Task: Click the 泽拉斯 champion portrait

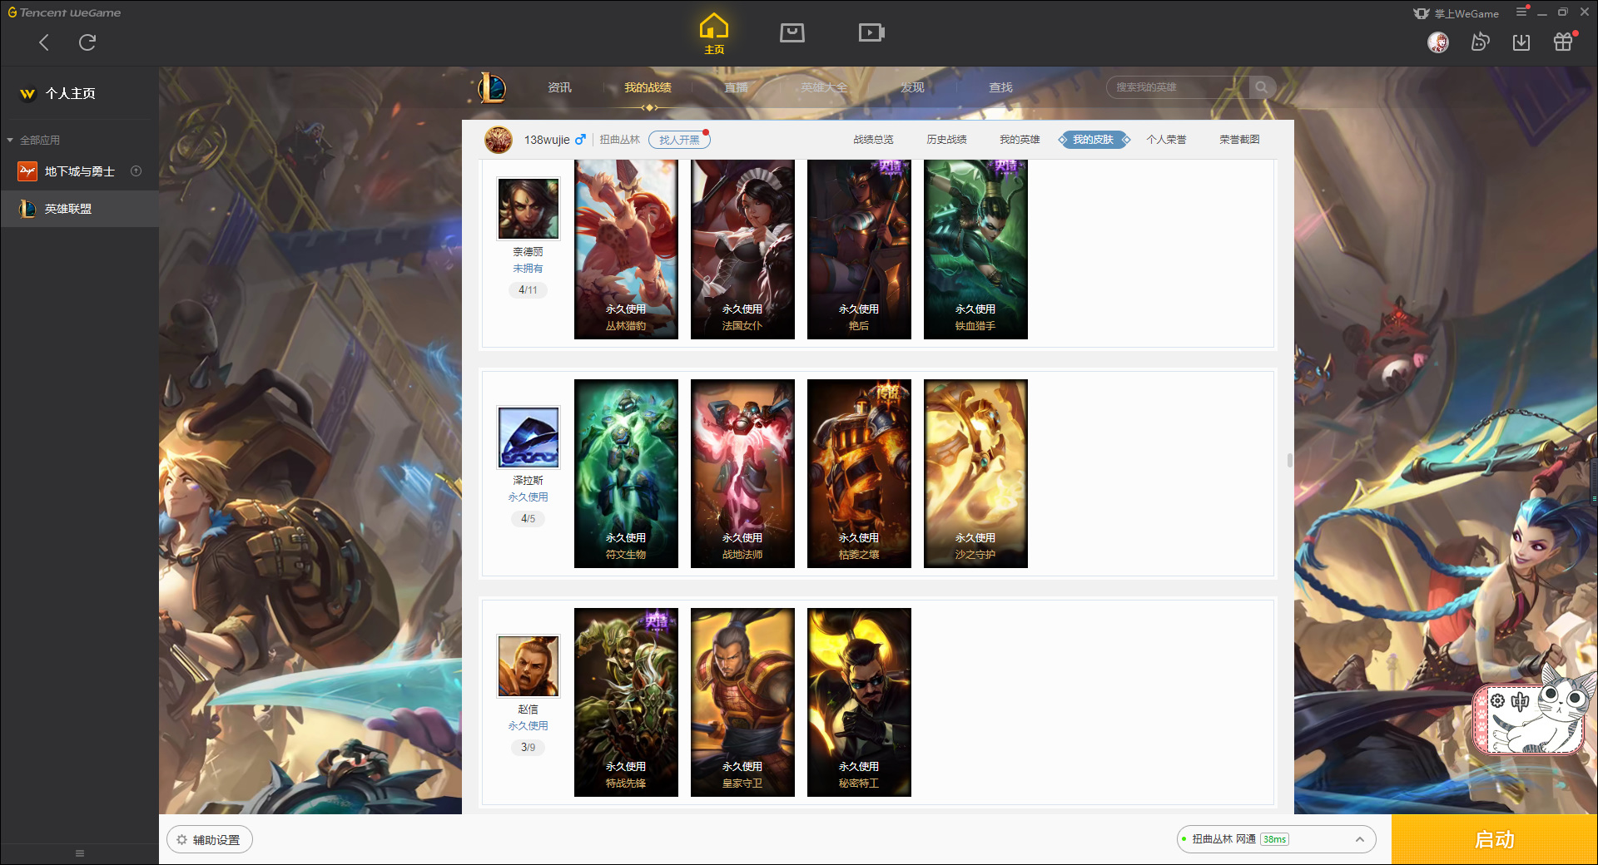Action: point(529,437)
